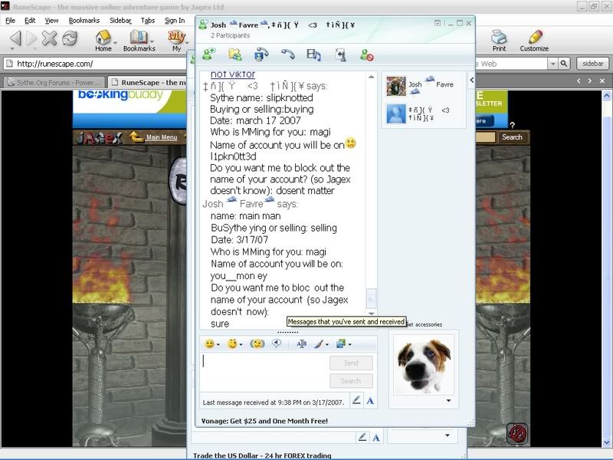Open the Customize pencil icon
This screenshot has width=613, height=460.
tap(534, 41)
